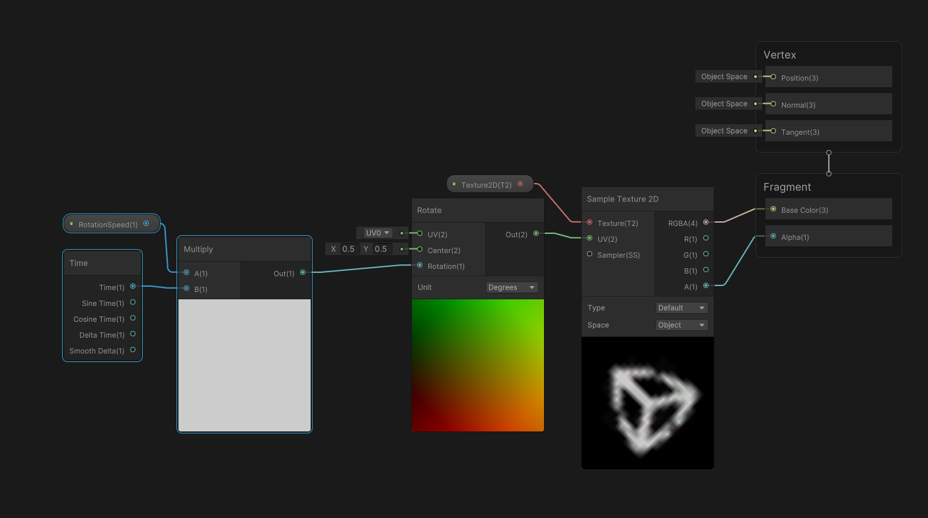The height and width of the screenshot is (518, 928).
Task: Click Rotate node UV(2) input port
Action: click(x=420, y=234)
